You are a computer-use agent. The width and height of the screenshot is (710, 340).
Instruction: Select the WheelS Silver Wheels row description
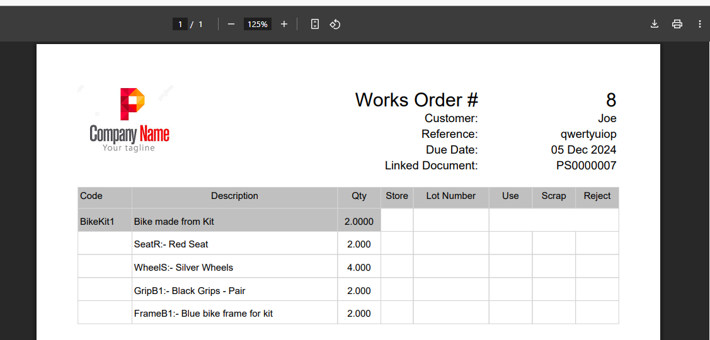pos(183,268)
